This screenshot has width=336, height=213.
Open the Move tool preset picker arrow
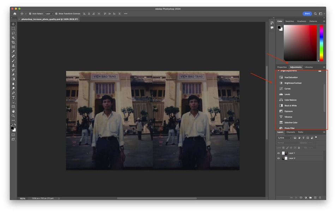[26, 14]
